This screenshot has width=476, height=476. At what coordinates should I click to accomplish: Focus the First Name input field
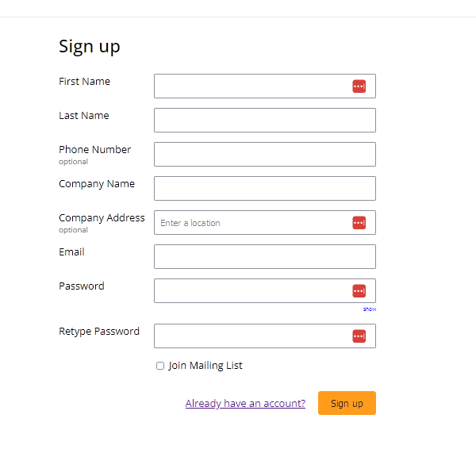265,86
